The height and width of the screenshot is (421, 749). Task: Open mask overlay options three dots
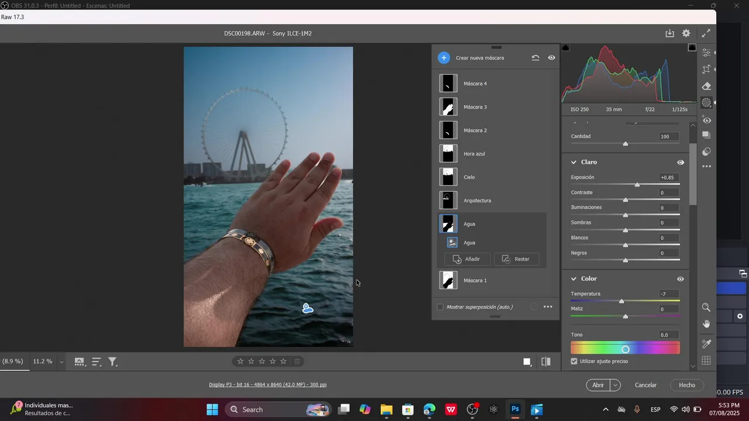point(548,306)
